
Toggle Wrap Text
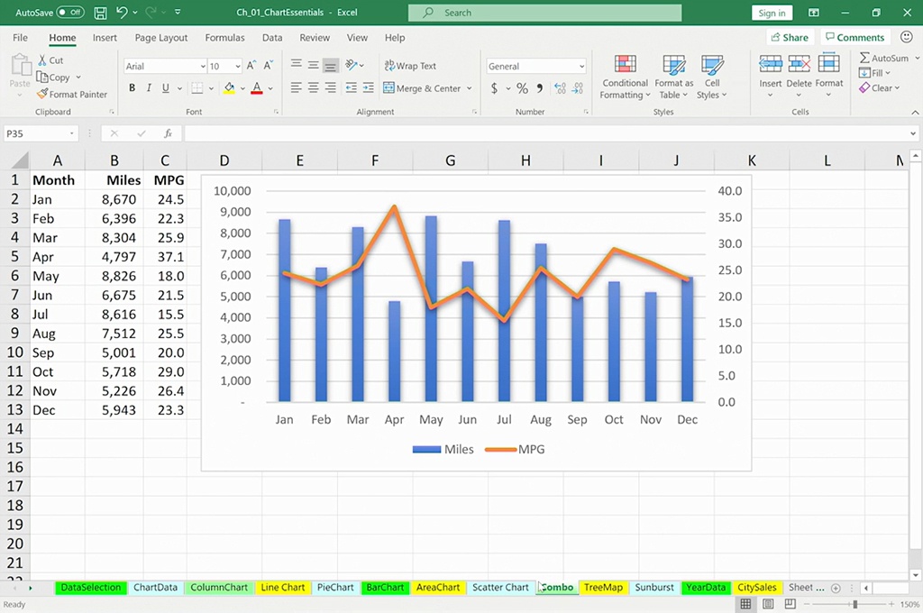(x=409, y=66)
